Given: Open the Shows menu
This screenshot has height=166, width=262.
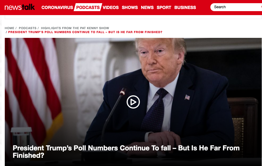Looking at the screenshot, I should 130,7.
